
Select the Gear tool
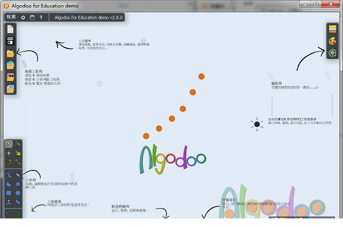pyautogui.click(x=18, y=184)
